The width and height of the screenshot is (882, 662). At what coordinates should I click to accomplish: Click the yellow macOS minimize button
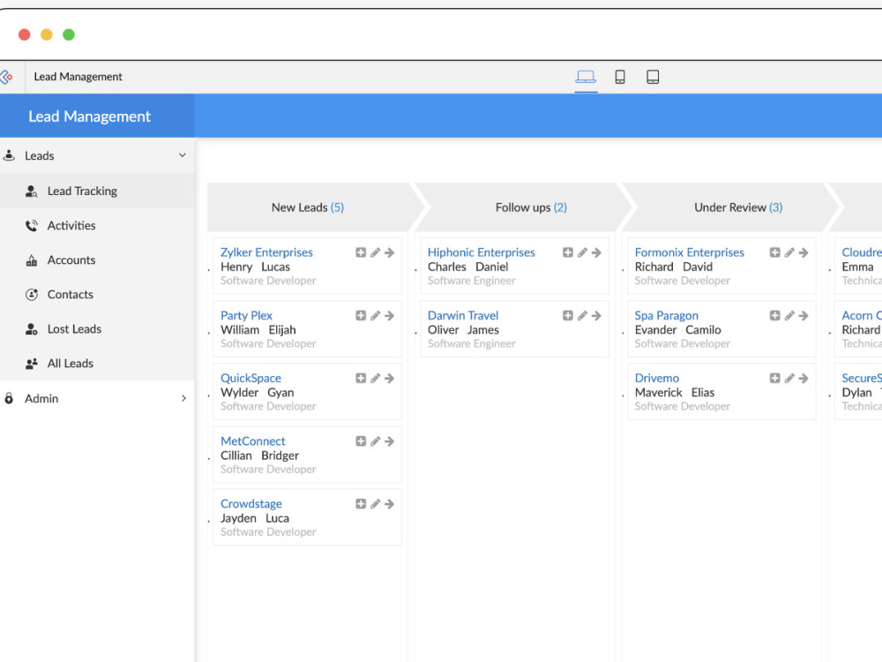47,35
